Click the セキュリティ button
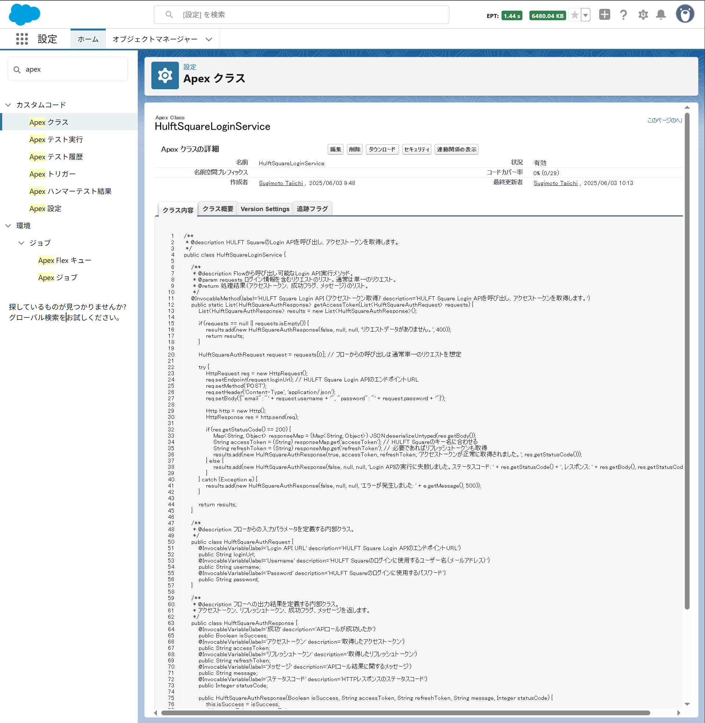Viewport: 705px width, 723px height. point(417,149)
